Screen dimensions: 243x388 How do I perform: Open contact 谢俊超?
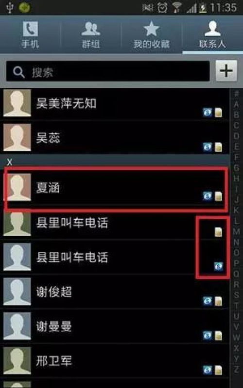pyautogui.click(x=115, y=292)
